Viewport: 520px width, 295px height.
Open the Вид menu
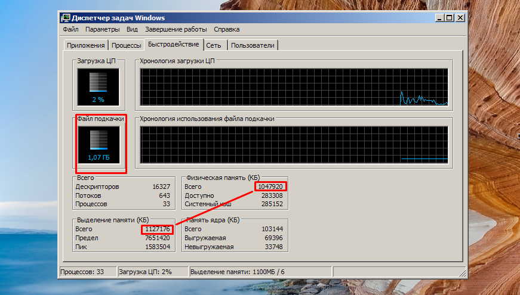[132, 29]
